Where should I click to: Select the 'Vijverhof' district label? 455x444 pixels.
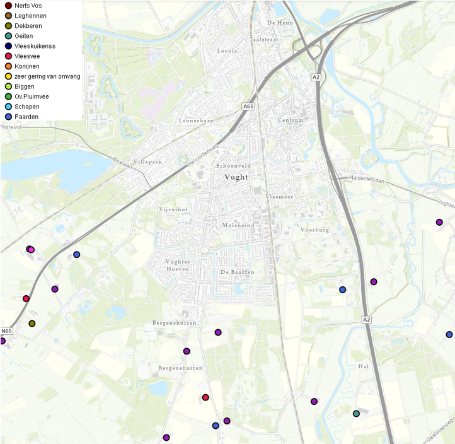point(173,209)
